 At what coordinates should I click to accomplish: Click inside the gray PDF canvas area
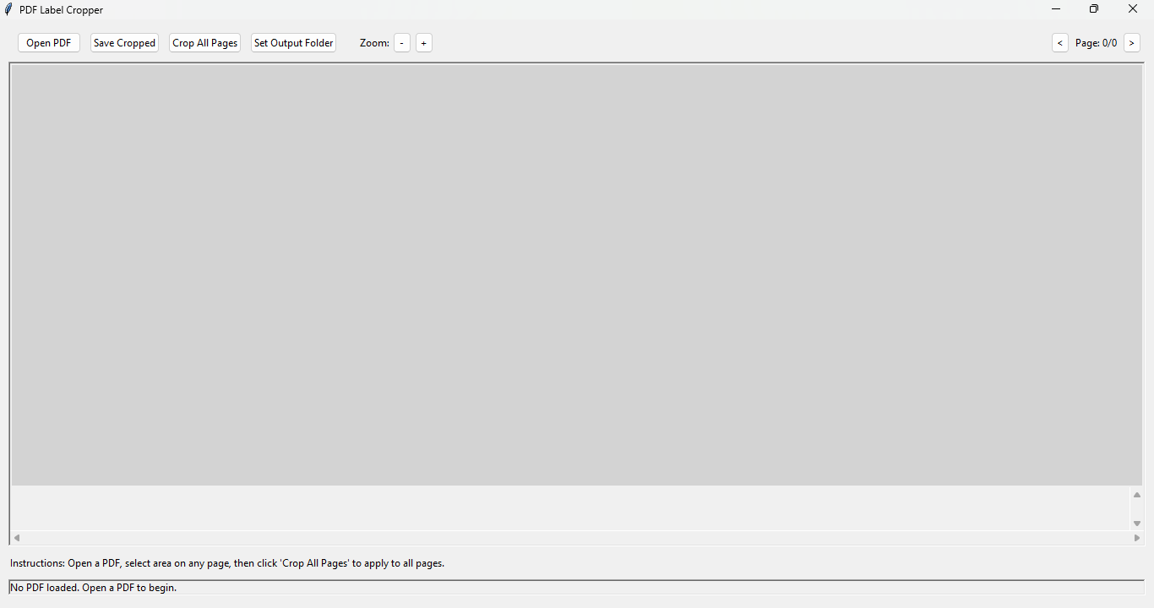(x=574, y=274)
